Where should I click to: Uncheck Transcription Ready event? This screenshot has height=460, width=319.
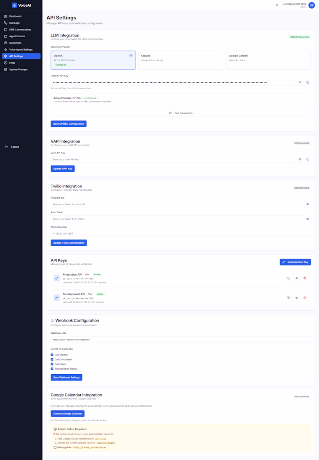click(x=52, y=369)
